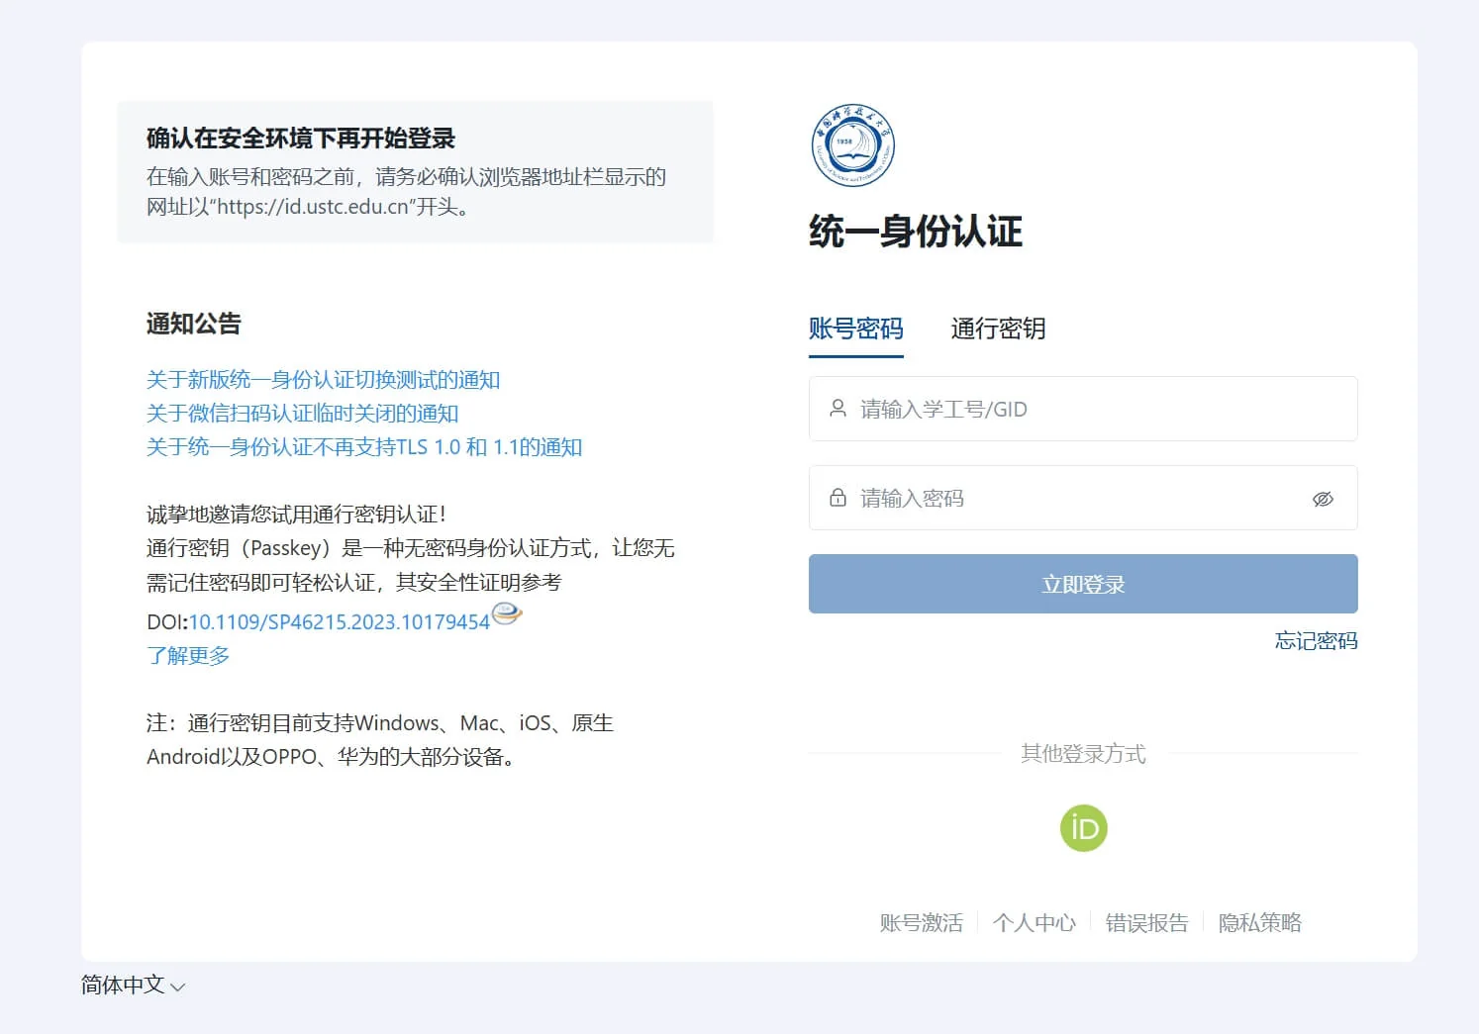Open the TLS 1.0 和 1.1 support notice
The height and width of the screenshot is (1034, 1479).
pos(363,447)
